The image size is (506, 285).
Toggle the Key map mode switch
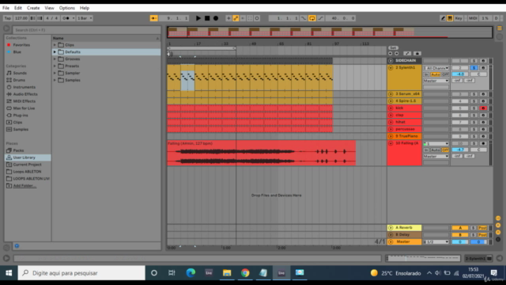pos(459,18)
